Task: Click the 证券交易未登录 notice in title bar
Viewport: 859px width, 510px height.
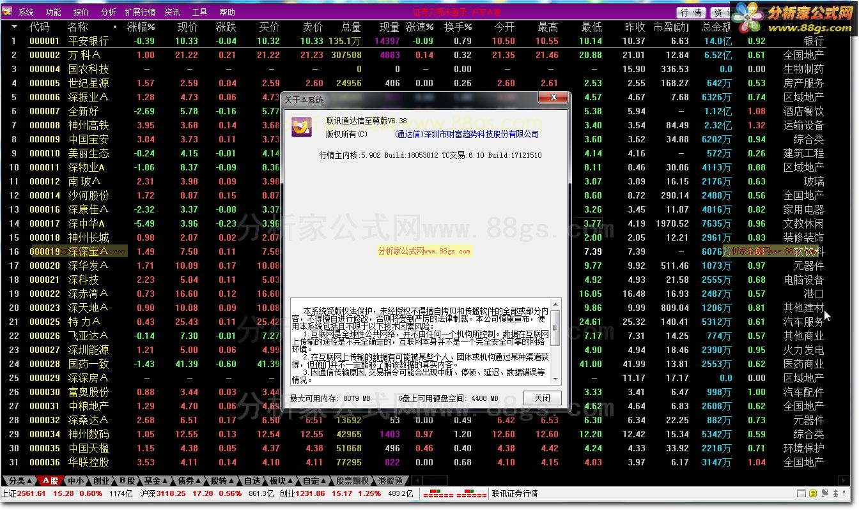Action: click(440, 12)
